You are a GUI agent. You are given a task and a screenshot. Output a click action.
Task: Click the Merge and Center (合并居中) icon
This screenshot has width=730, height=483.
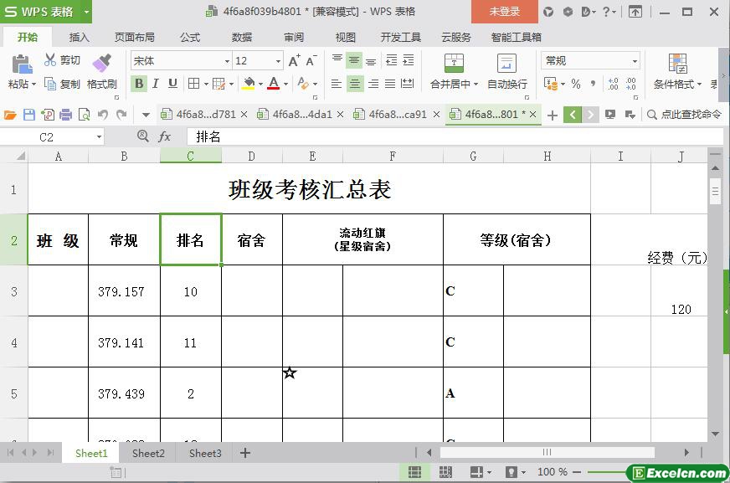(453, 64)
